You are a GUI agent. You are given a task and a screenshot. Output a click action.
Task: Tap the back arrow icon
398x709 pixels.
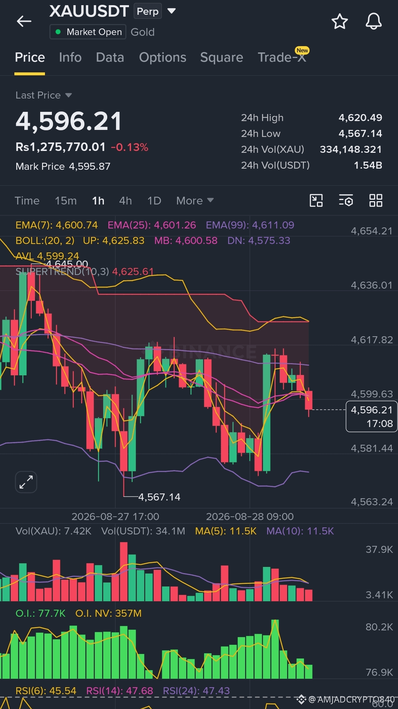click(24, 21)
